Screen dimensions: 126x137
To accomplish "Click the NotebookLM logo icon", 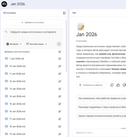I will [4, 4].
